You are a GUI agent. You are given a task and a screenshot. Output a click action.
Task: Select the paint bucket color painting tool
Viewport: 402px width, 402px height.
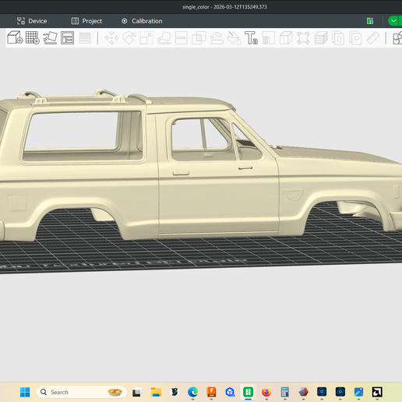tap(234, 38)
